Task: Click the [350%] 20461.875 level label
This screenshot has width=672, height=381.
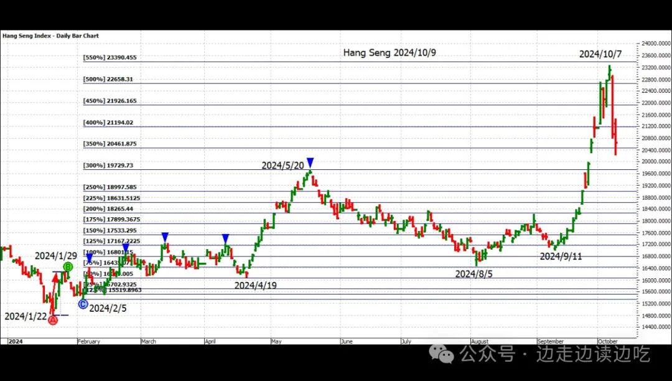Action: [110, 144]
